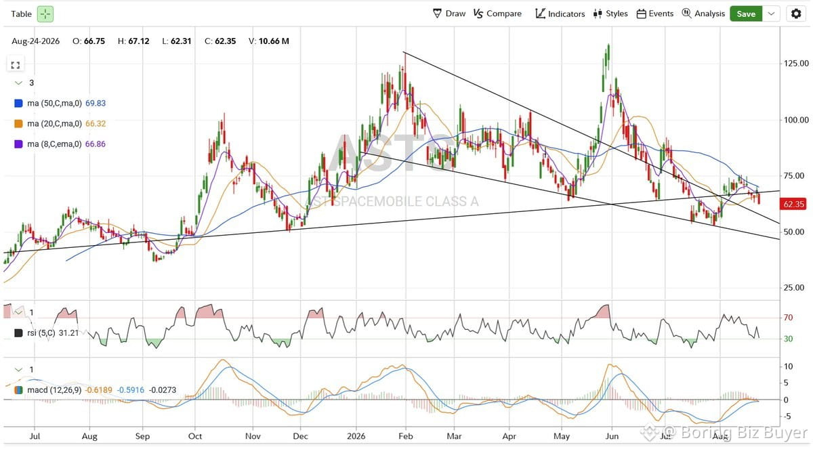Click the Apr label on the time axis
This screenshot has width=813, height=449.
pyautogui.click(x=509, y=437)
